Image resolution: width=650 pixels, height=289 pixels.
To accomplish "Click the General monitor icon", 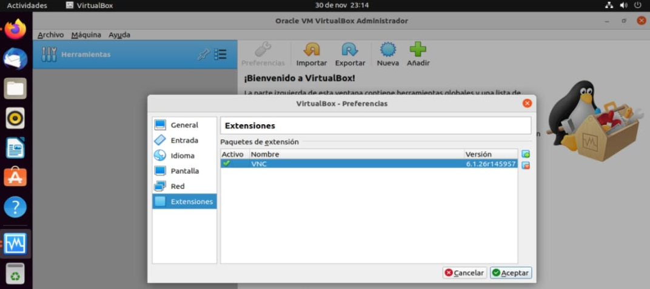I will point(160,125).
